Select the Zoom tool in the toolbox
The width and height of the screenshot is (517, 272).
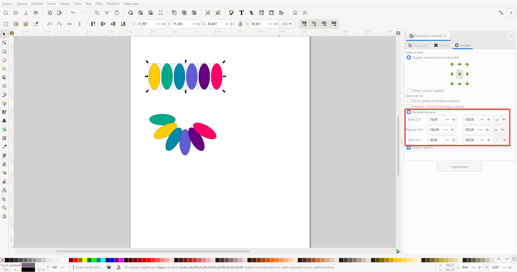pos(4,208)
